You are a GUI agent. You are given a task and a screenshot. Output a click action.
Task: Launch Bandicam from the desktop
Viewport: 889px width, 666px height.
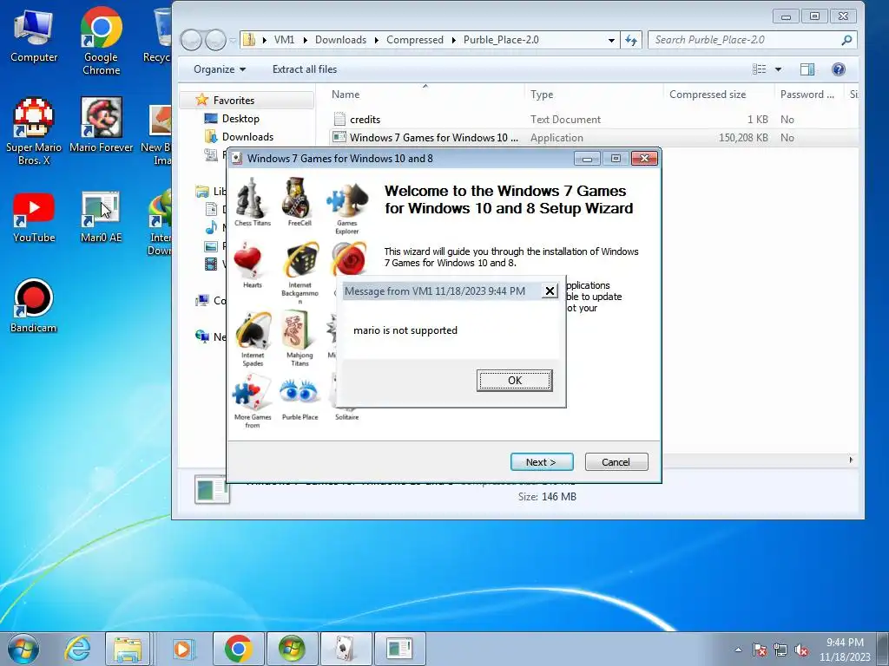tap(34, 306)
